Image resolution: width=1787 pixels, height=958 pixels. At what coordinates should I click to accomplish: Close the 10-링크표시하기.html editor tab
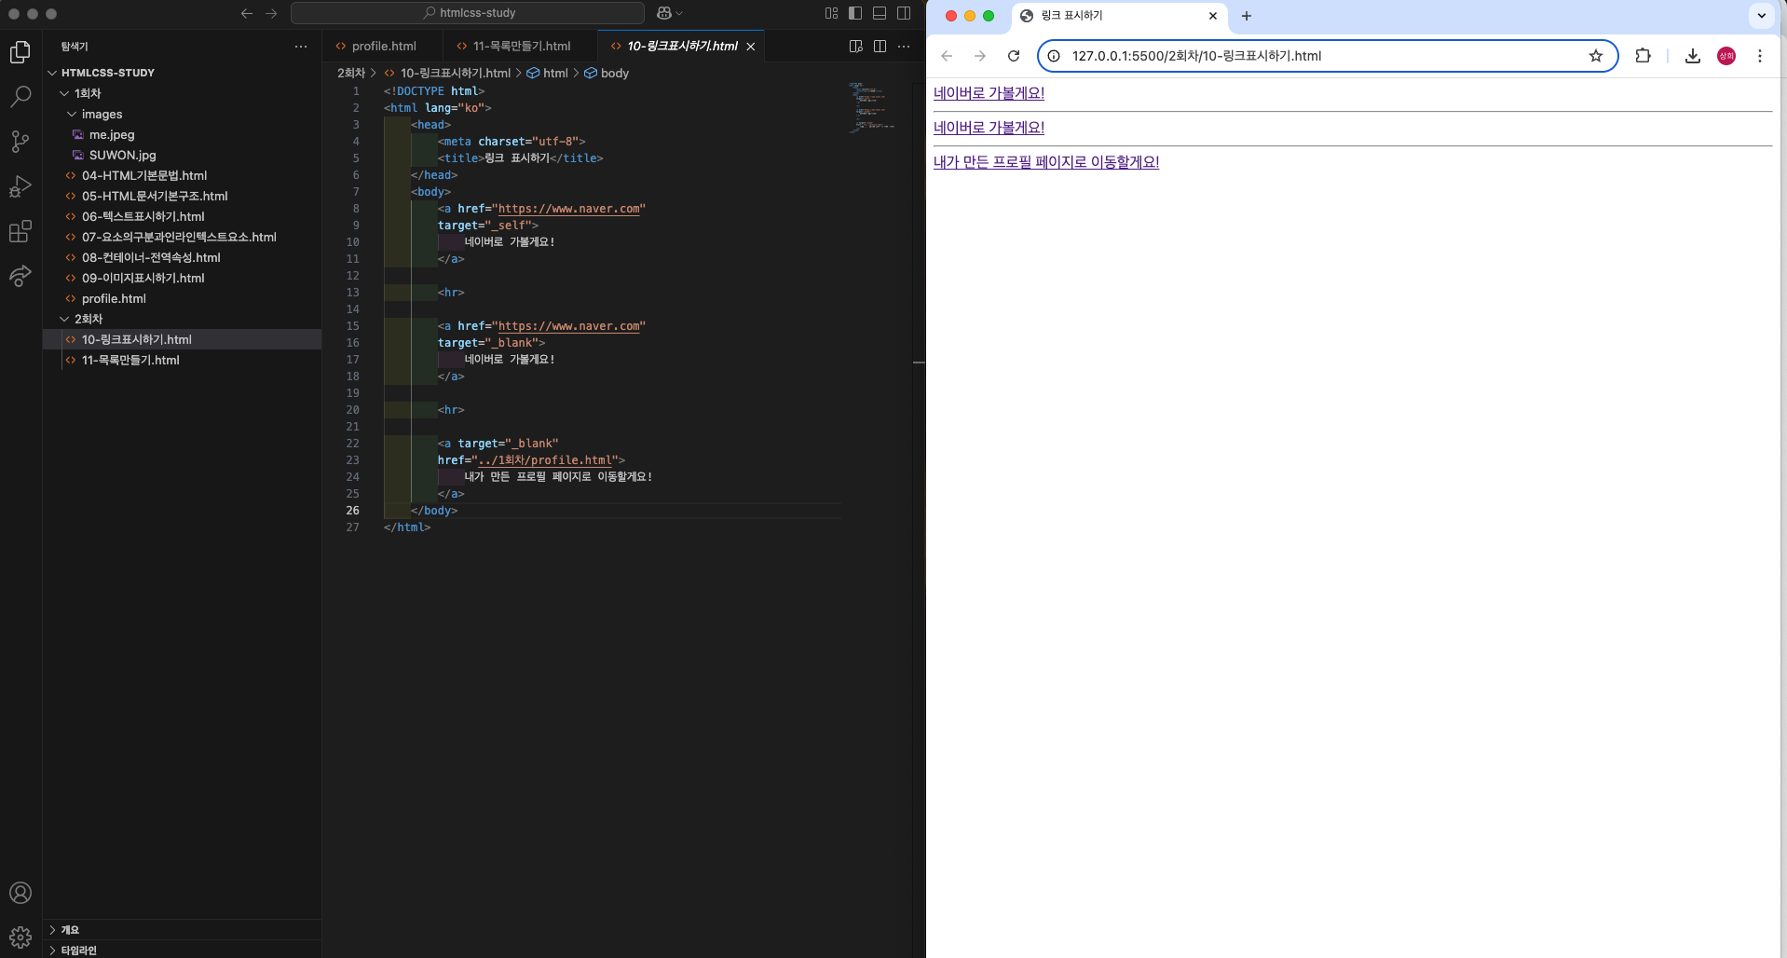point(751,47)
